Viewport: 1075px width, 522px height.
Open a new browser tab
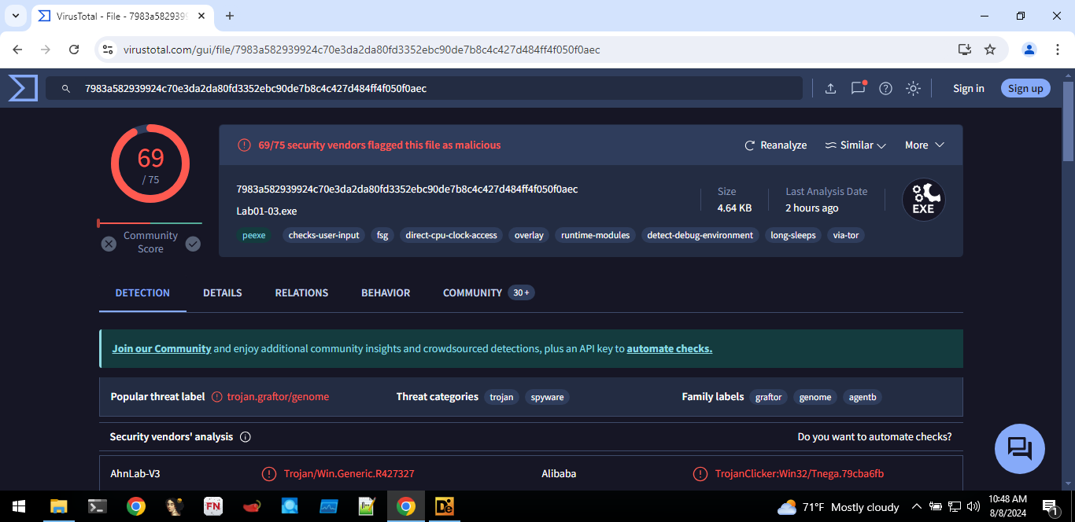pyautogui.click(x=230, y=16)
